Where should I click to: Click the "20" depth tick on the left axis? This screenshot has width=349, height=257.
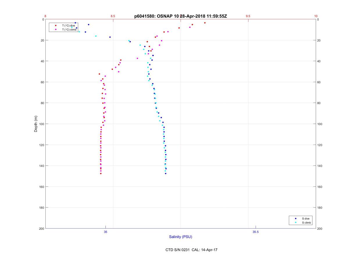coord(42,40)
